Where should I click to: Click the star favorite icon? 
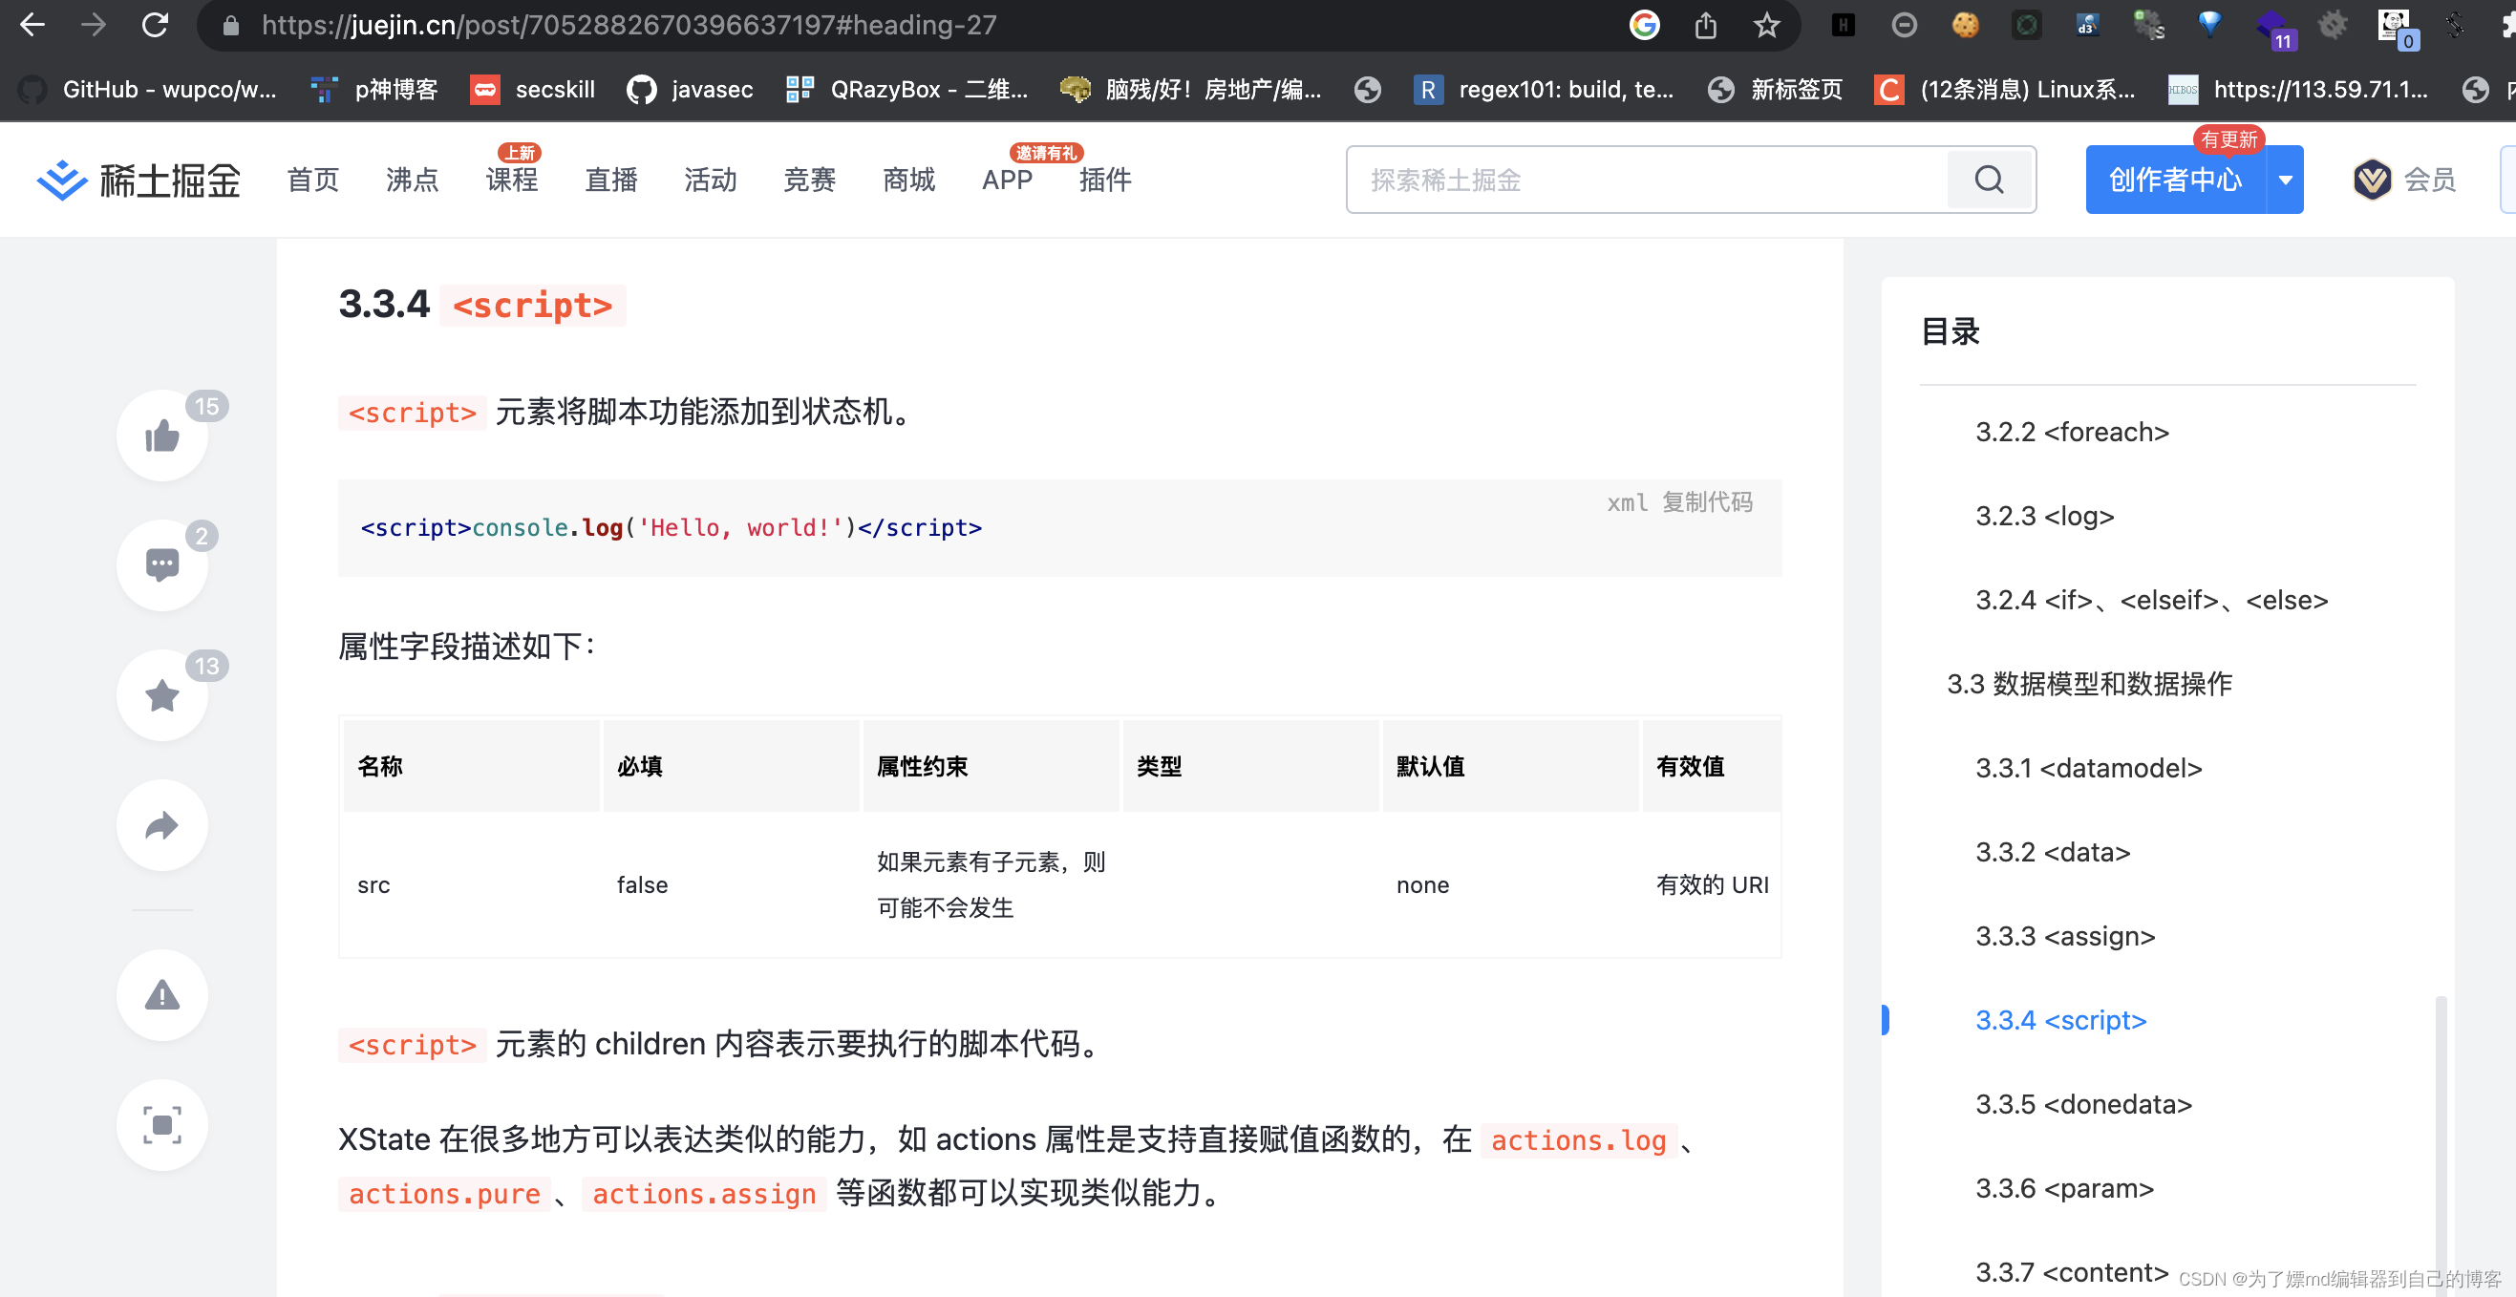coord(162,695)
